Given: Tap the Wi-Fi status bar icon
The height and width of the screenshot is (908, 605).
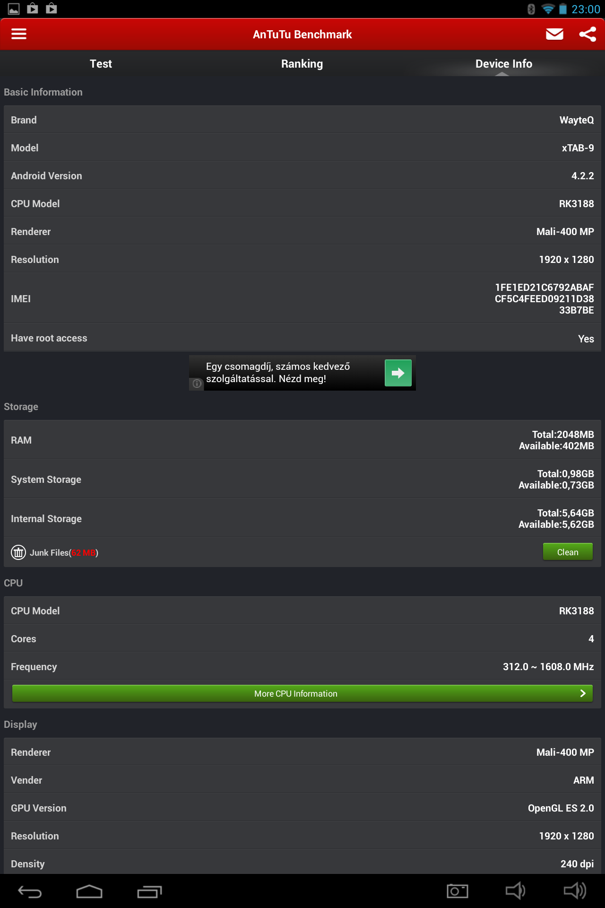Looking at the screenshot, I should coord(547,9).
